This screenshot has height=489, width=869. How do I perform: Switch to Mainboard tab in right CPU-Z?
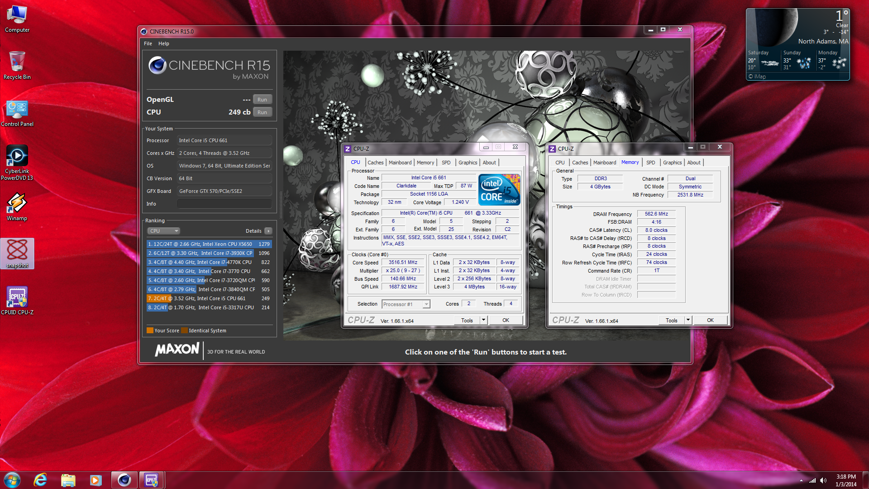click(605, 163)
